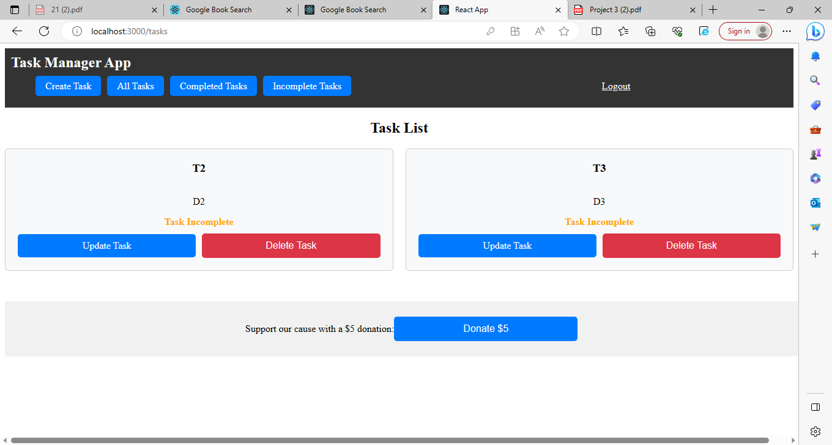Click the Task List heading
Screen dimensions: 832x445
pyautogui.click(x=399, y=128)
